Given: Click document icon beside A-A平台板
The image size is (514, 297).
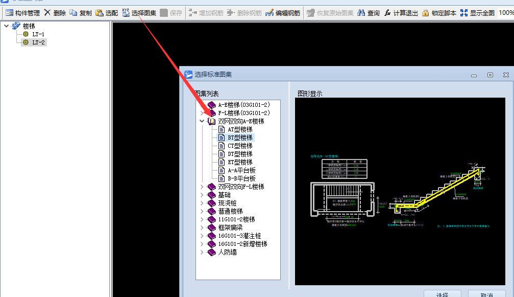Looking at the screenshot, I should click(222, 170).
